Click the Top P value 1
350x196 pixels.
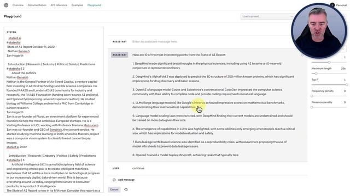pyautogui.click(x=345, y=80)
